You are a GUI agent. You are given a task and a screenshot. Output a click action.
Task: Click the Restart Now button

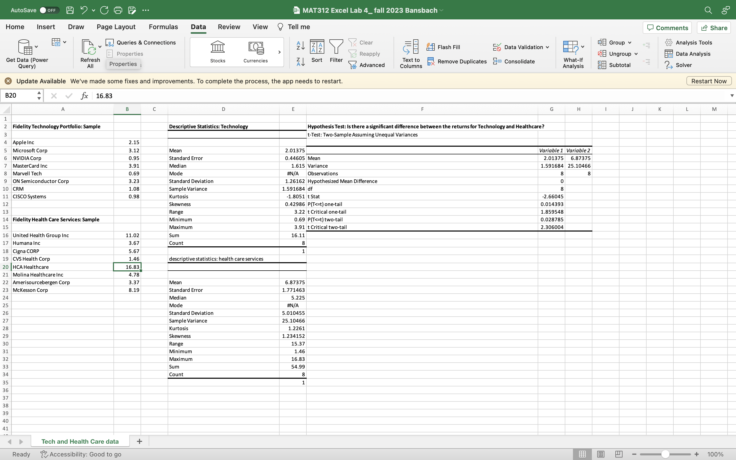click(x=709, y=81)
